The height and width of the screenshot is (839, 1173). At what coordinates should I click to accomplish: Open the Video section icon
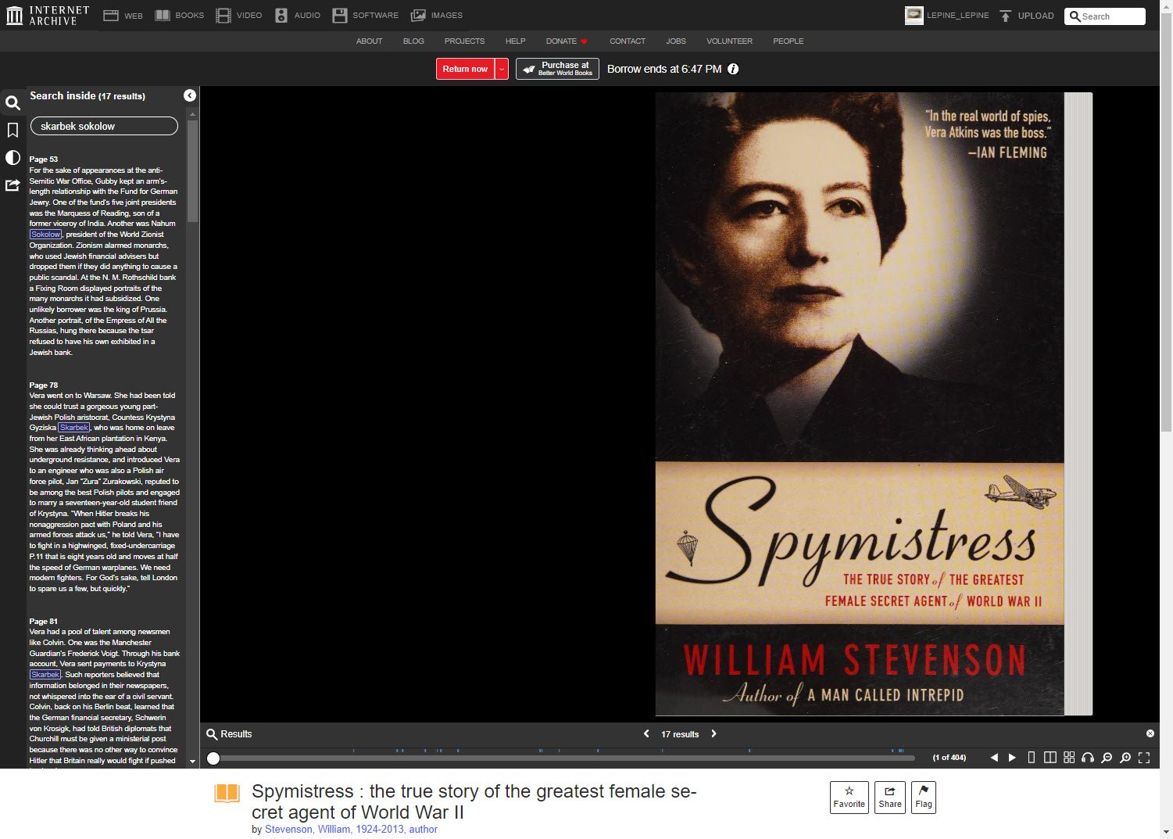click(224, 16)
